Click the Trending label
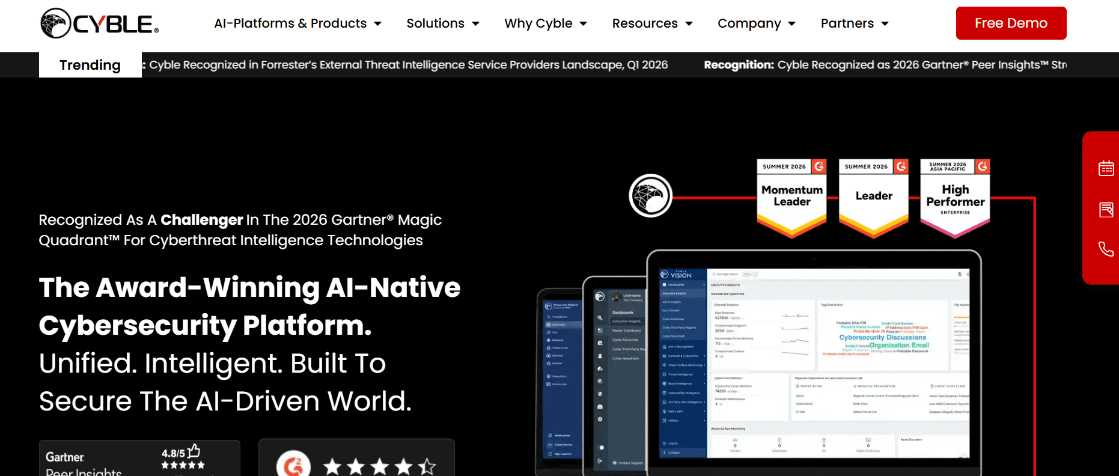Image resolution: width=1119 pixels, height=476 pixels. pyautogui.click(x=90, y=65)
